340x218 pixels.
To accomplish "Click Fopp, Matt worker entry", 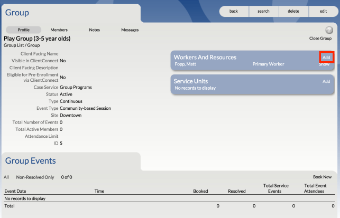I will tap(186, 64).
